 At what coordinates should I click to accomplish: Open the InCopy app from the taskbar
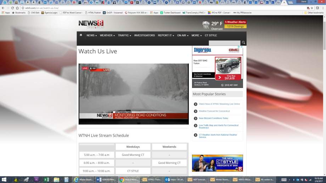click(x=36, y=179)
